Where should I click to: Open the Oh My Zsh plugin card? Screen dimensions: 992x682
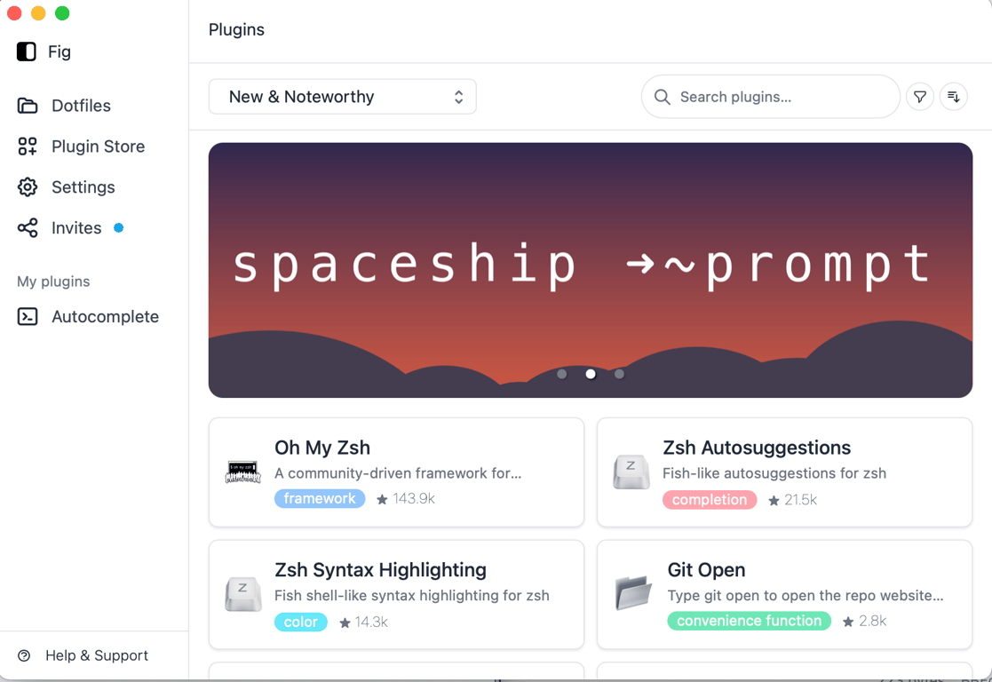pyautogui.click(x=397, y=472)
